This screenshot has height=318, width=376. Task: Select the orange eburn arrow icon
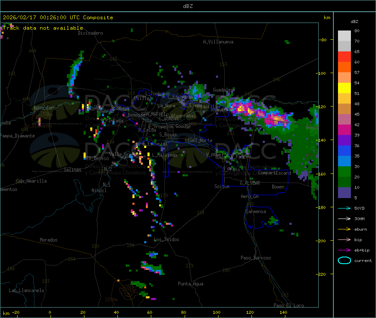(344, 229)
